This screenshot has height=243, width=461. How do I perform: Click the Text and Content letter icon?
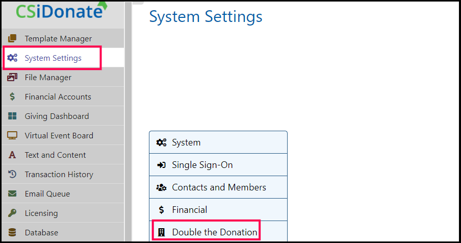(13, 155)
